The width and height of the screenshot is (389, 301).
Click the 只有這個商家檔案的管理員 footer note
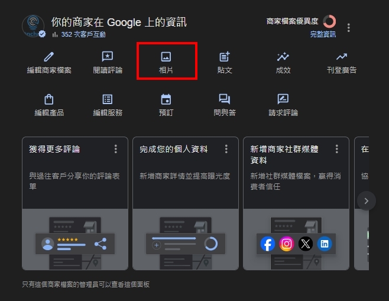[x=86, y=284]
